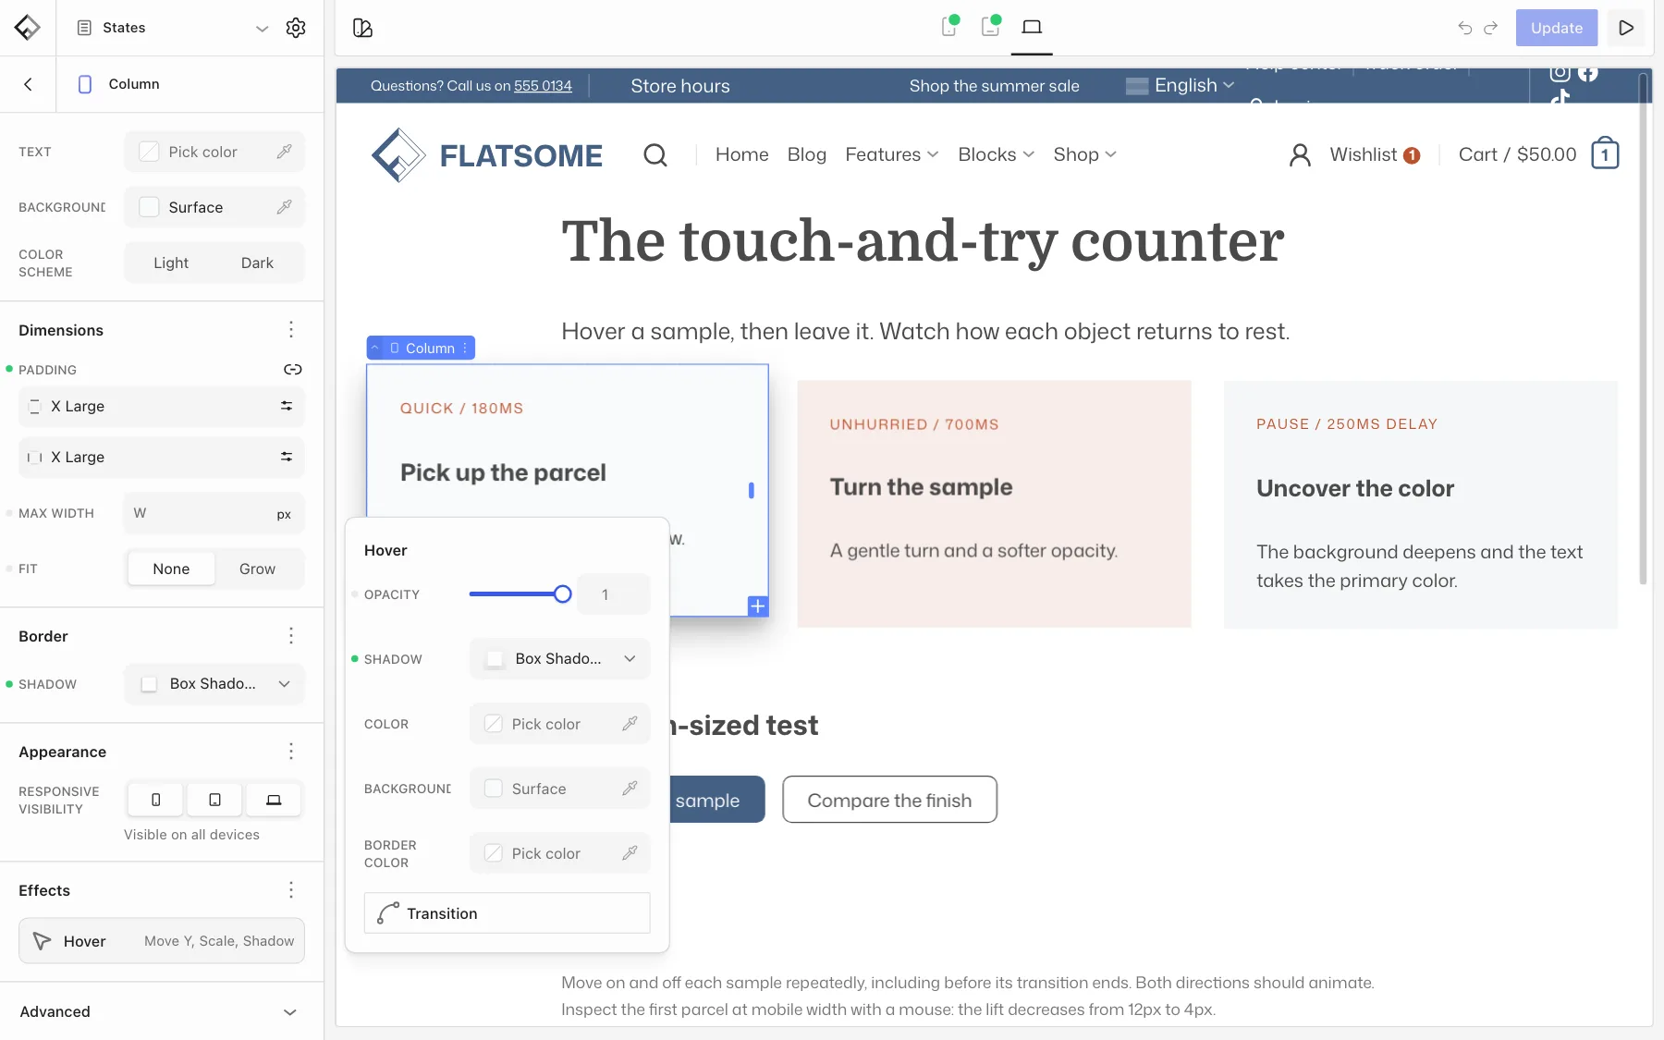Click the Hover panel Background Surface swatch

coord(494,789)
